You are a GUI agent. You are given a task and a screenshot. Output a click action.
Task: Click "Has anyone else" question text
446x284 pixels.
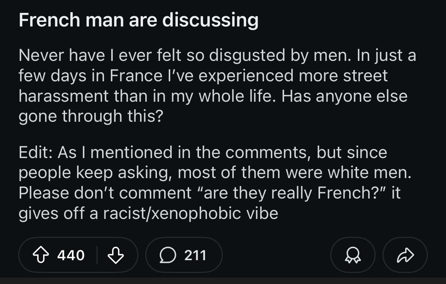coord(345,96)
